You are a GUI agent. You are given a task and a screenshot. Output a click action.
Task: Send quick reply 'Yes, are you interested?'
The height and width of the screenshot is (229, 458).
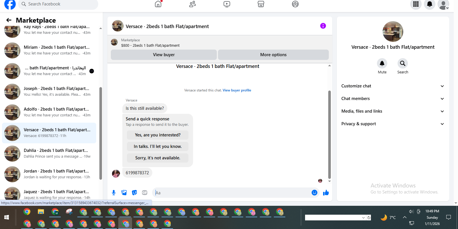(158, 135)
